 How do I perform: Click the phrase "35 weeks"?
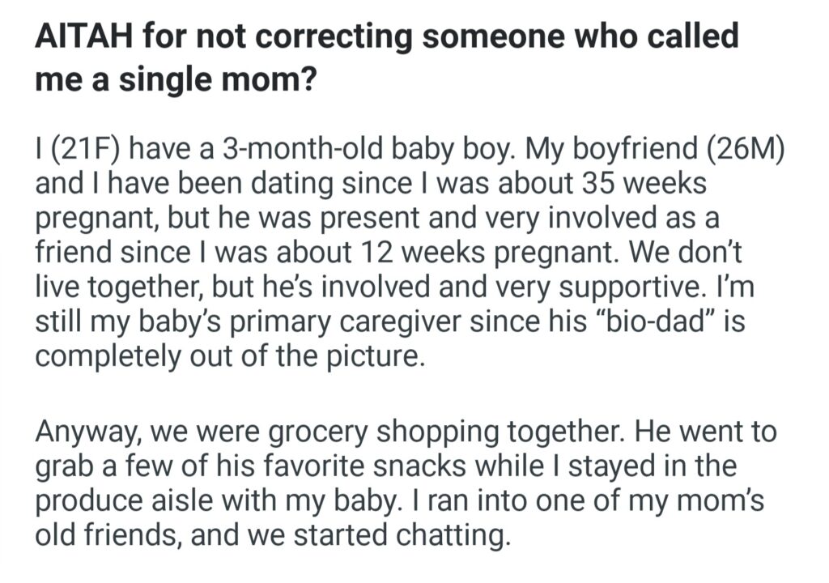click(x=645, y=183)
